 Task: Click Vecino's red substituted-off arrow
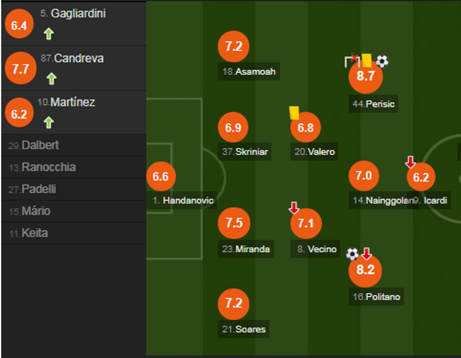294,207
